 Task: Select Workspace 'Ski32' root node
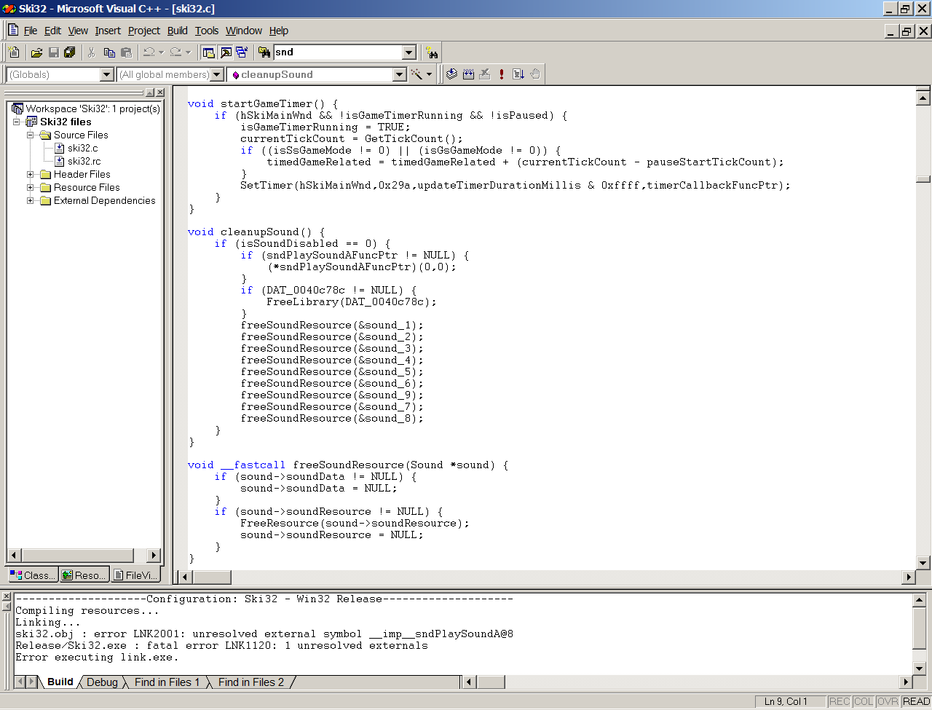(x=92, y=109)
